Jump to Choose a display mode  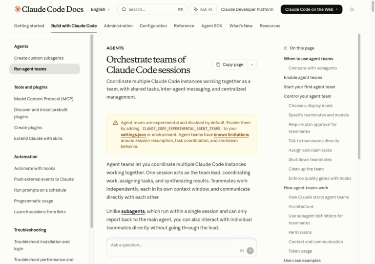[x=311, y=106]
